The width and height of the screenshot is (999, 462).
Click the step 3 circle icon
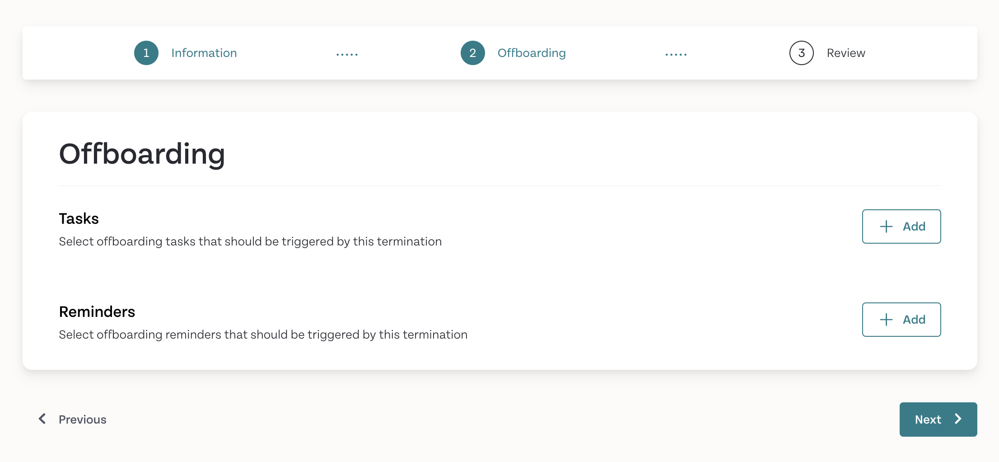coord(801,53)
